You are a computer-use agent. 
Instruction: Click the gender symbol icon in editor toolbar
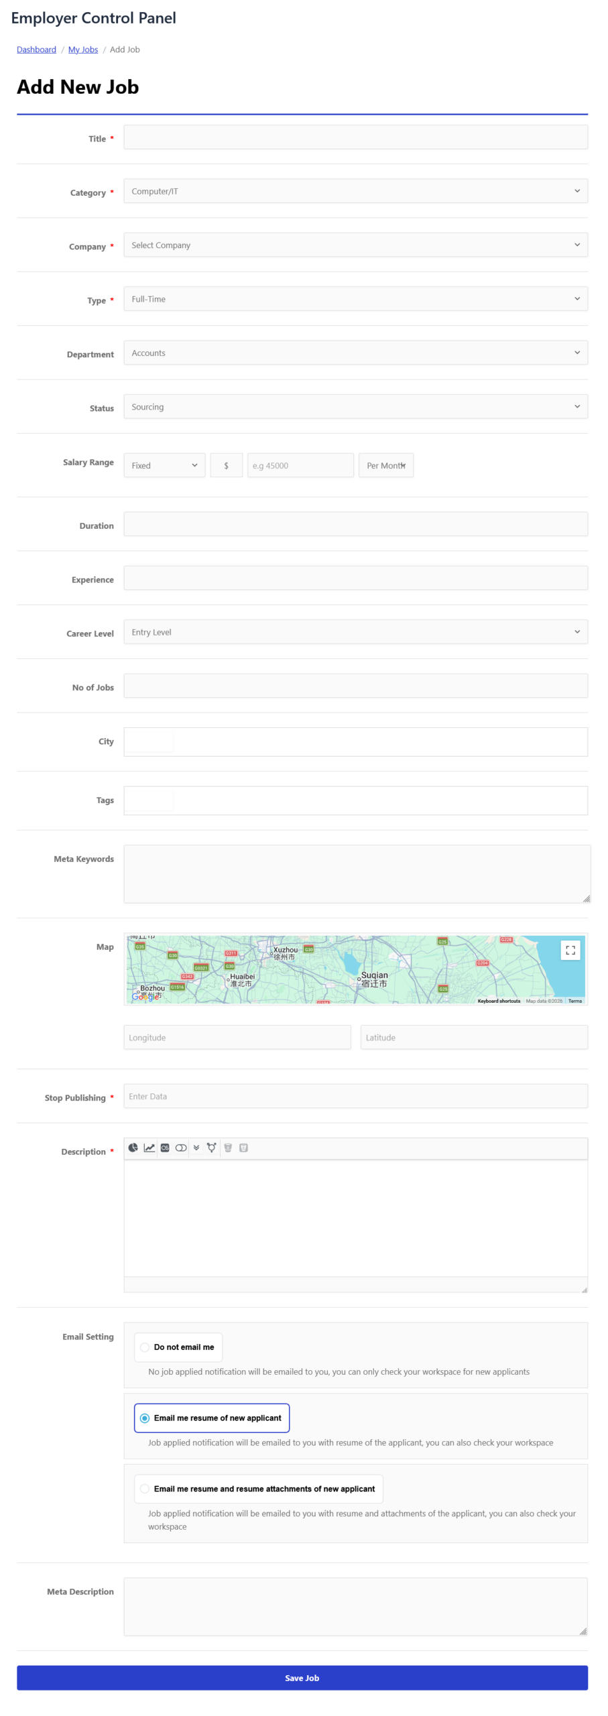[x=211, y=1147]
